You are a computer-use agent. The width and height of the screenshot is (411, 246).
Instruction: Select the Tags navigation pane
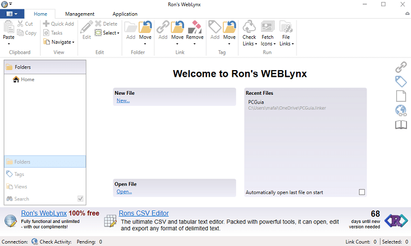45,174
